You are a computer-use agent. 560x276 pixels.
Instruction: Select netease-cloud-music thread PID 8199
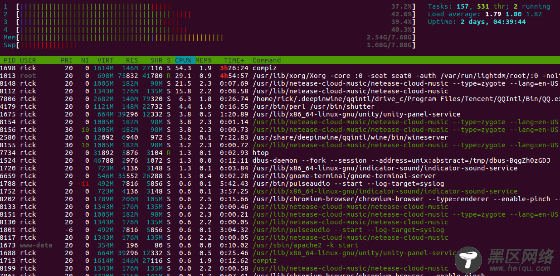point(280,268)
